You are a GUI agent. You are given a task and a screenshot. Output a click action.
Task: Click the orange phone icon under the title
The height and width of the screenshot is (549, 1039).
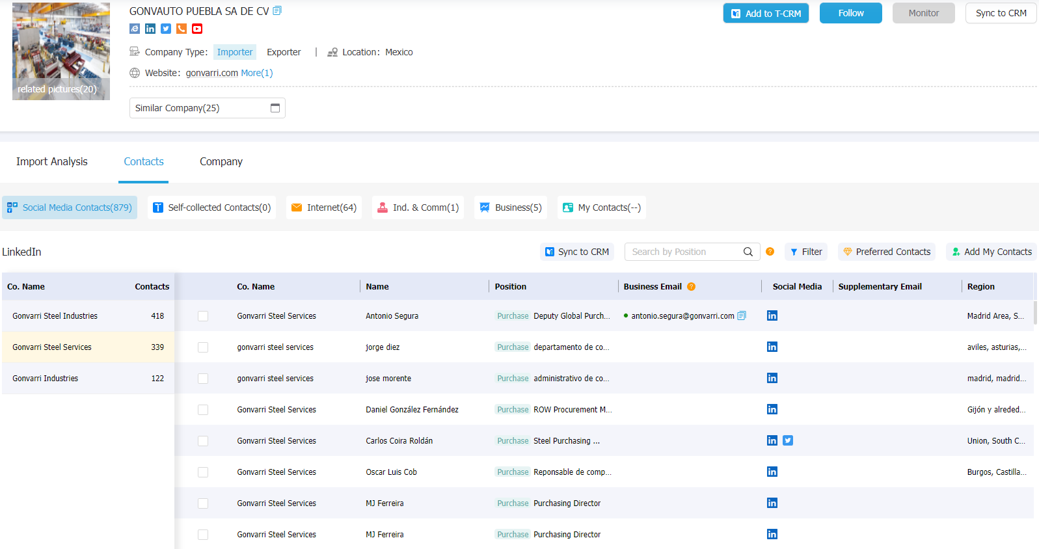click(182, 29)
